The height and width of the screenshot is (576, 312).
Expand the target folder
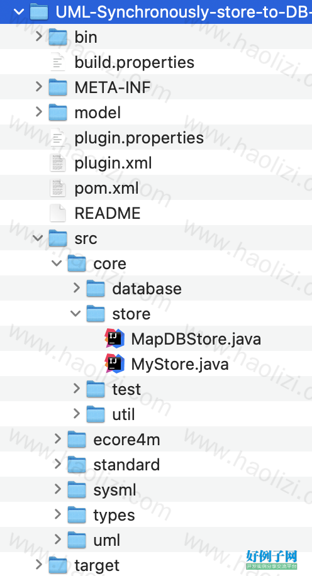(x=38, y=565)
